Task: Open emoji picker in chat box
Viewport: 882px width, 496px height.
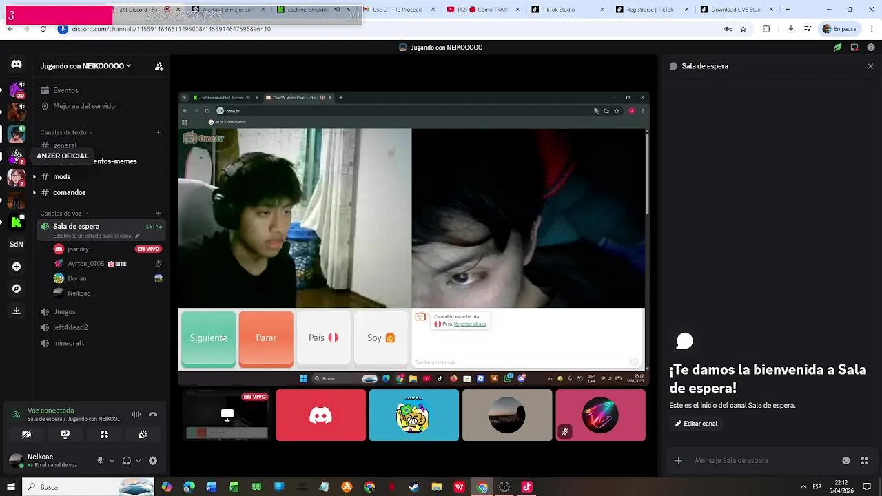Action: (846, 461)
